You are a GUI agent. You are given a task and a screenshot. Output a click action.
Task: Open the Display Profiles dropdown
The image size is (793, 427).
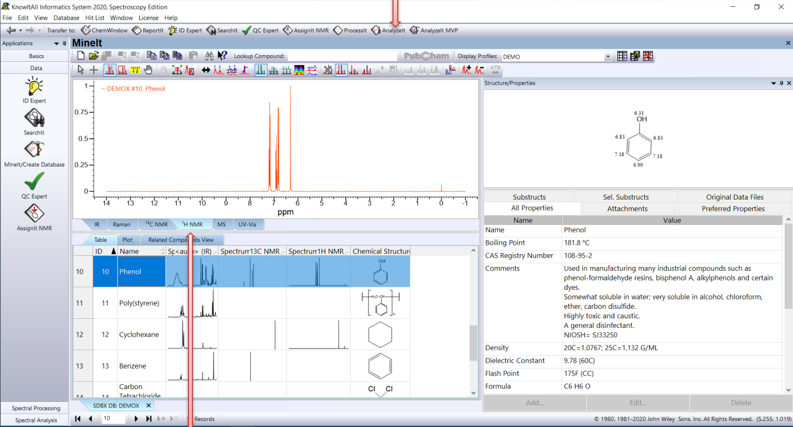tap(608, 57)
